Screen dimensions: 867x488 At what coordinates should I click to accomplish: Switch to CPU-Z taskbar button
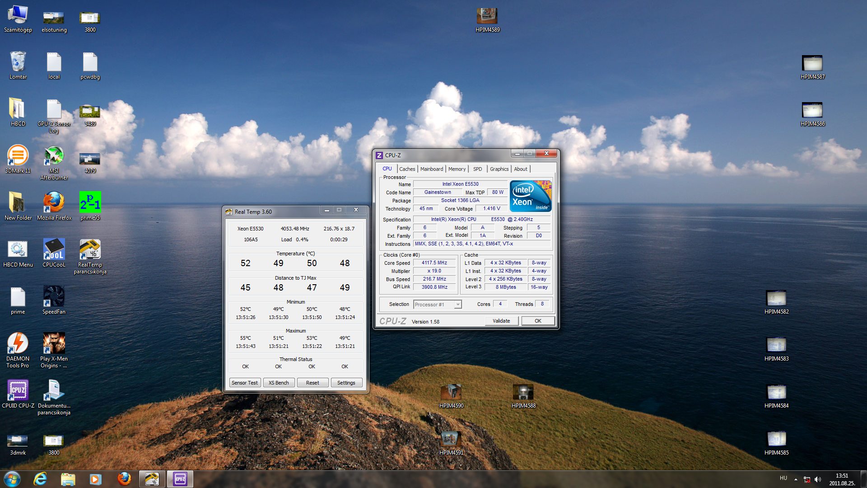[180, 479]
